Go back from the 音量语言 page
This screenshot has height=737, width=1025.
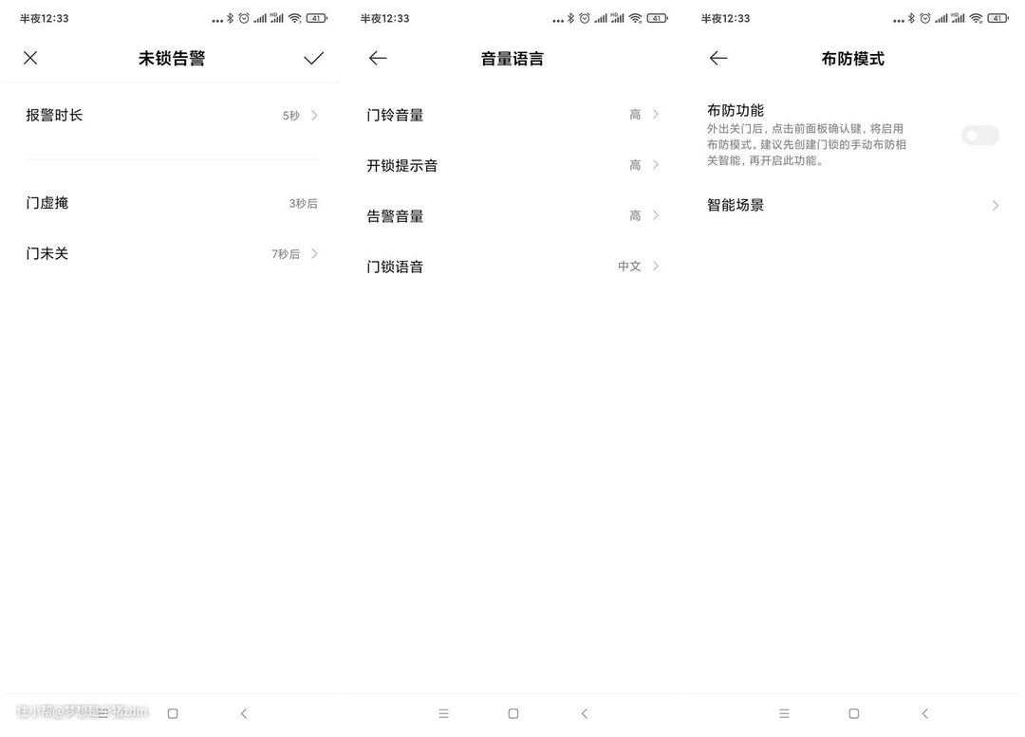[x=378, y=58]
